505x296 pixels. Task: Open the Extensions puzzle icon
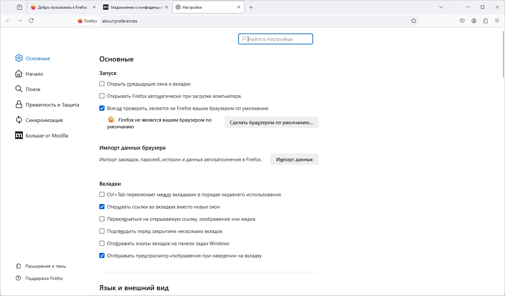[485, 21]
